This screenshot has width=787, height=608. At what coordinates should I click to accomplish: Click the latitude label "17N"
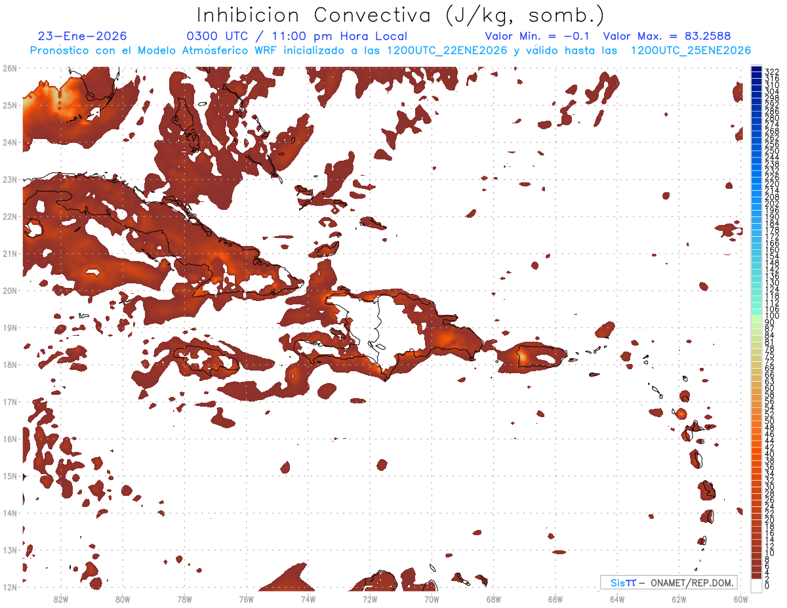tap(10, 401)
